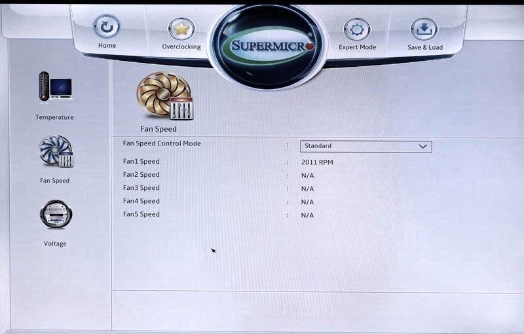This screenshot has height=334, width=524.
Task: Click N/A value for Fan3 Speed
Action: point(307,189)
